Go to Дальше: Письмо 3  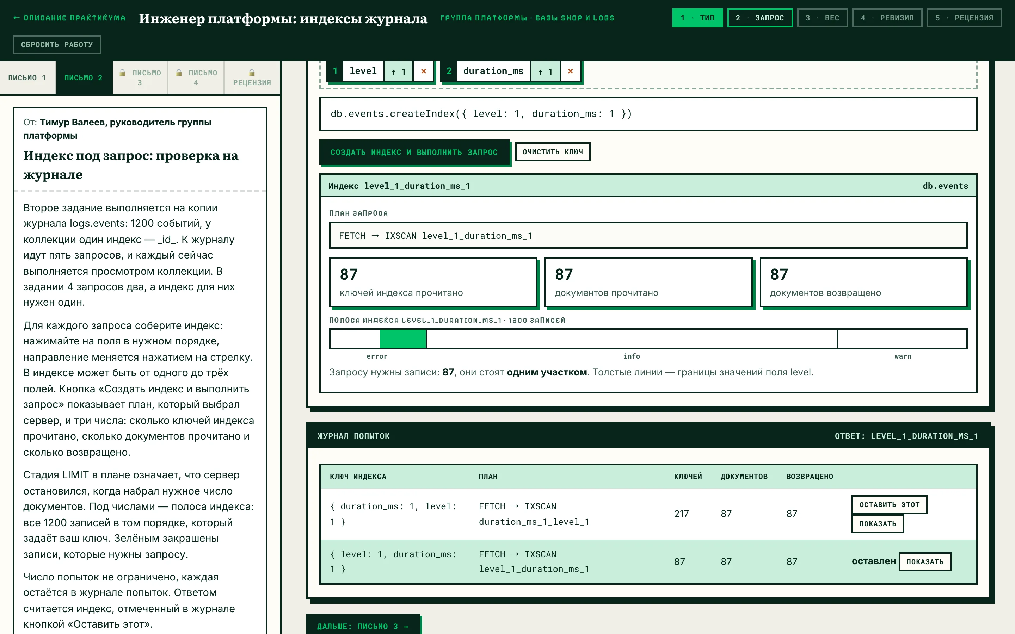click(363, 626)
